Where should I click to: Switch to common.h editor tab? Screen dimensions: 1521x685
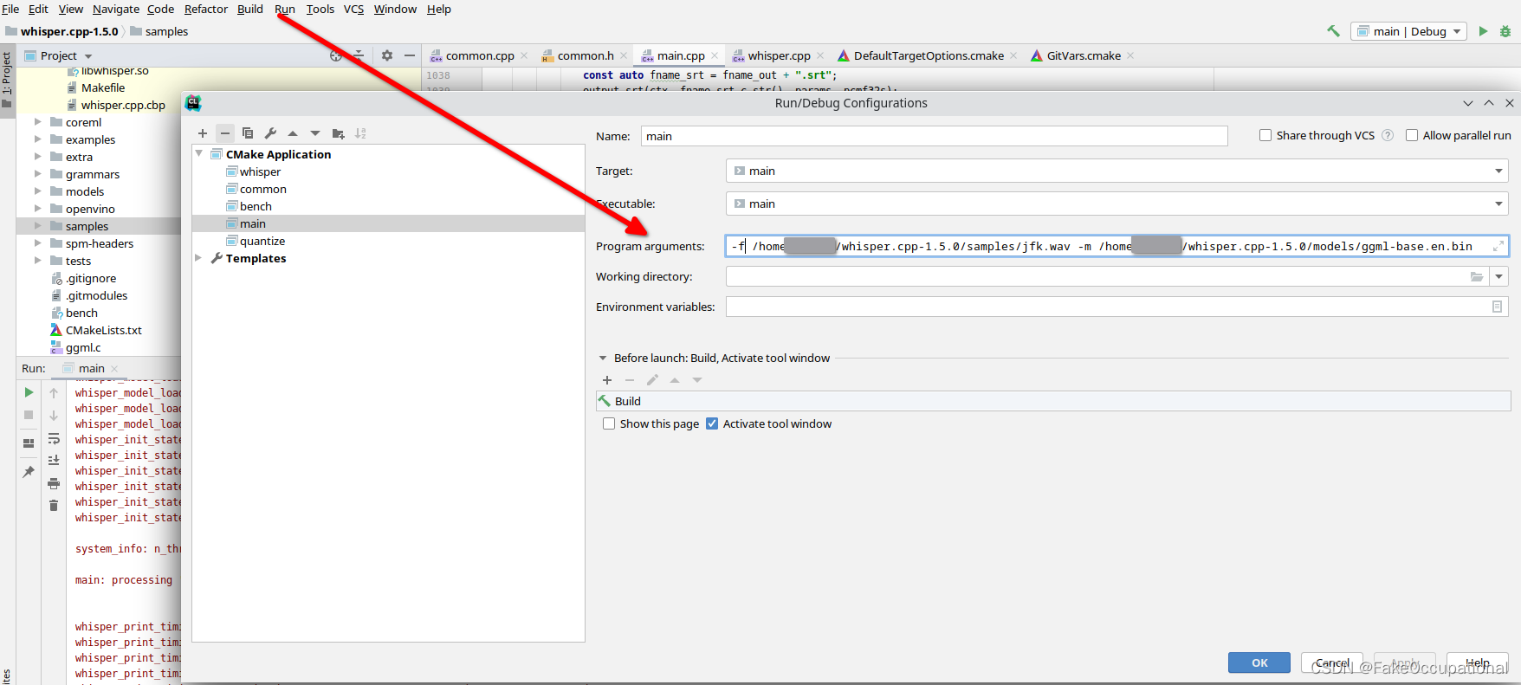(x=585, y=55)
